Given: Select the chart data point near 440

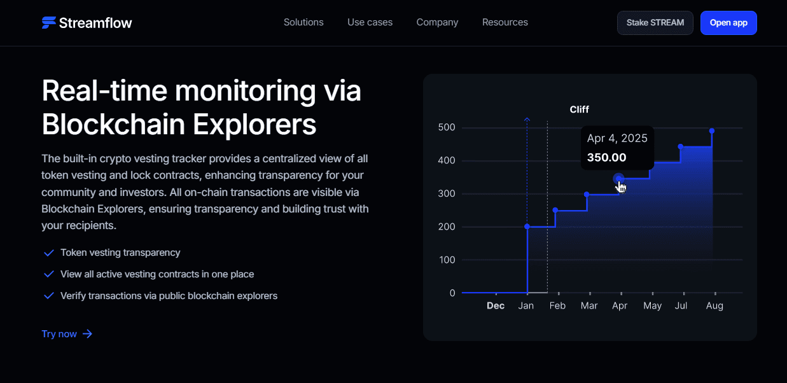Looking at the screenshot, I should click(x=680, y=147).
